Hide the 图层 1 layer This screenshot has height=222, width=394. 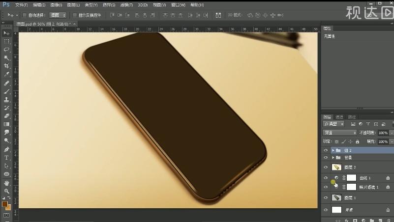click(326, 197)
